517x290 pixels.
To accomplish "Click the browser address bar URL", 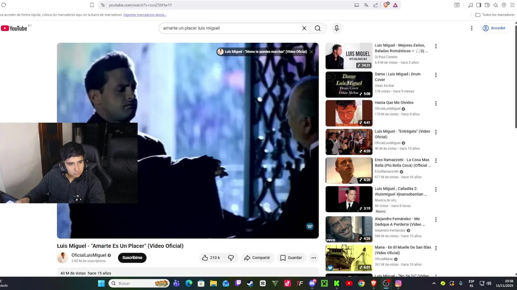I will click(x=140, y=5).
